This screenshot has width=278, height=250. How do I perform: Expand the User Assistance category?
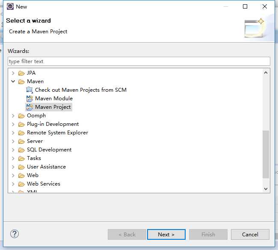click(13, 167)
